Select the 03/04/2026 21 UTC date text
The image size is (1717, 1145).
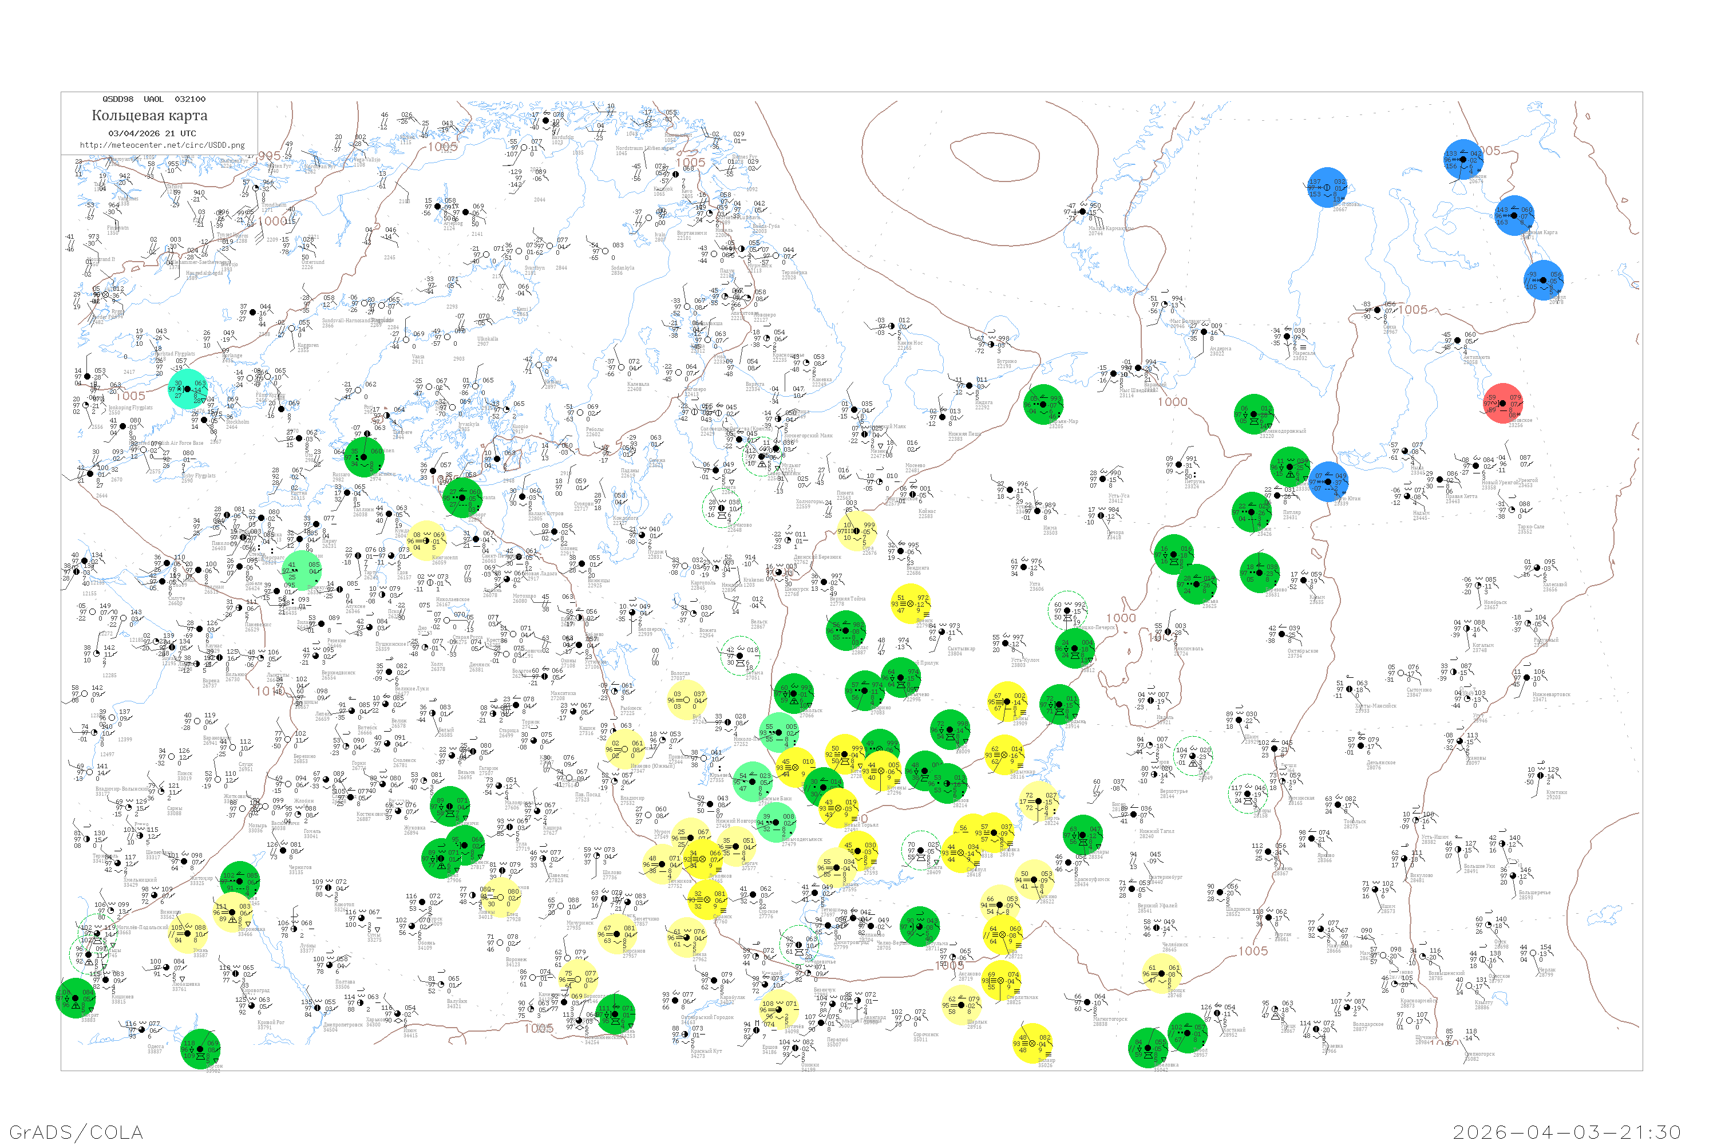click(x=152, y=133)
